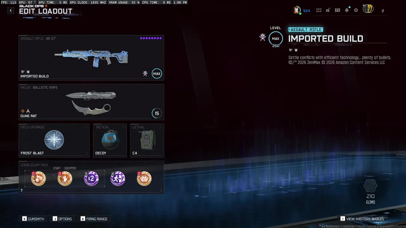
Task: Click the Gobblegum Pack header text
Action: coord(34,165)
